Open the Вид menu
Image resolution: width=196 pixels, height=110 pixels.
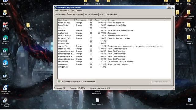72,10
